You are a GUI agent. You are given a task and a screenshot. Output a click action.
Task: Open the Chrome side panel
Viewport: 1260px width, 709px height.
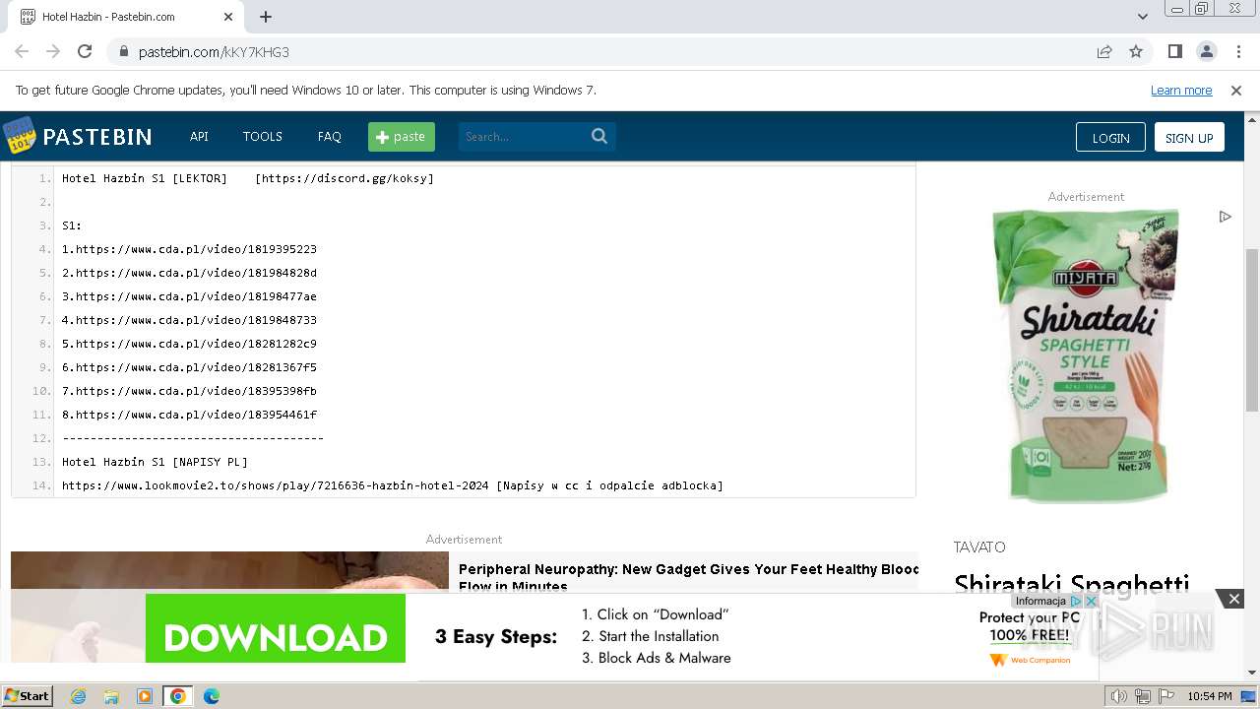point(1174,51)
